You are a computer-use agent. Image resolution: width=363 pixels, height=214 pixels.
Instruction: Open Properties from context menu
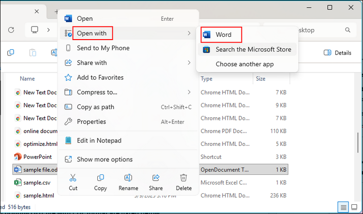(x=128, y=122)
